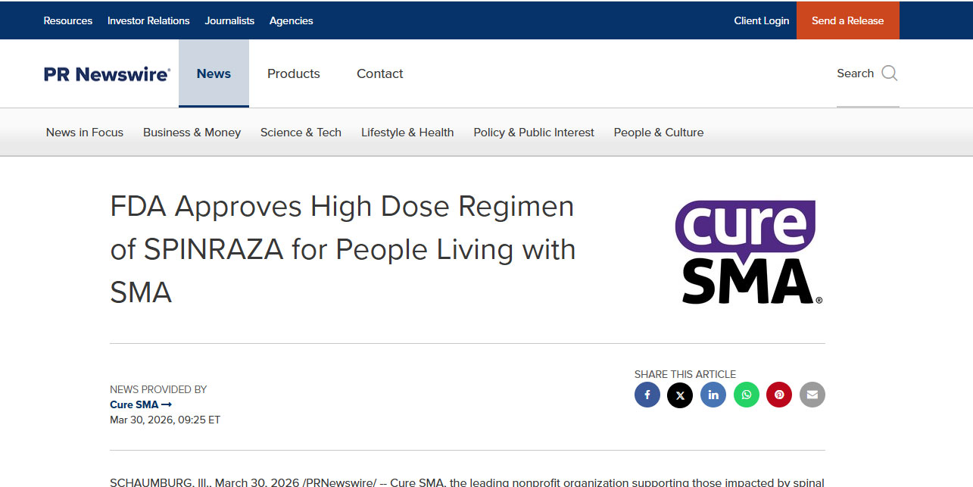
Task: Go to PR Newswire home logo
Action: (x=107, y=74)
